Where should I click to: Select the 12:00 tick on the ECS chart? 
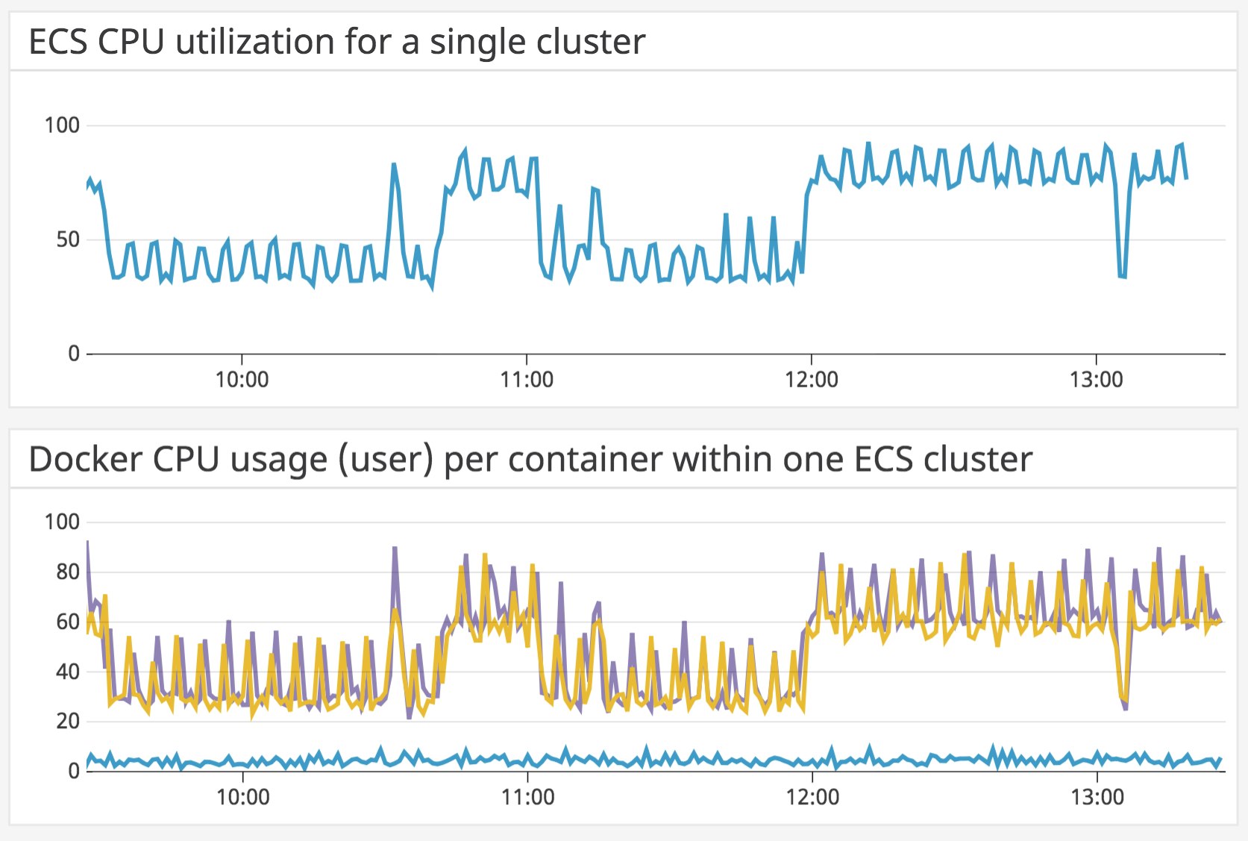pos(812,380)
